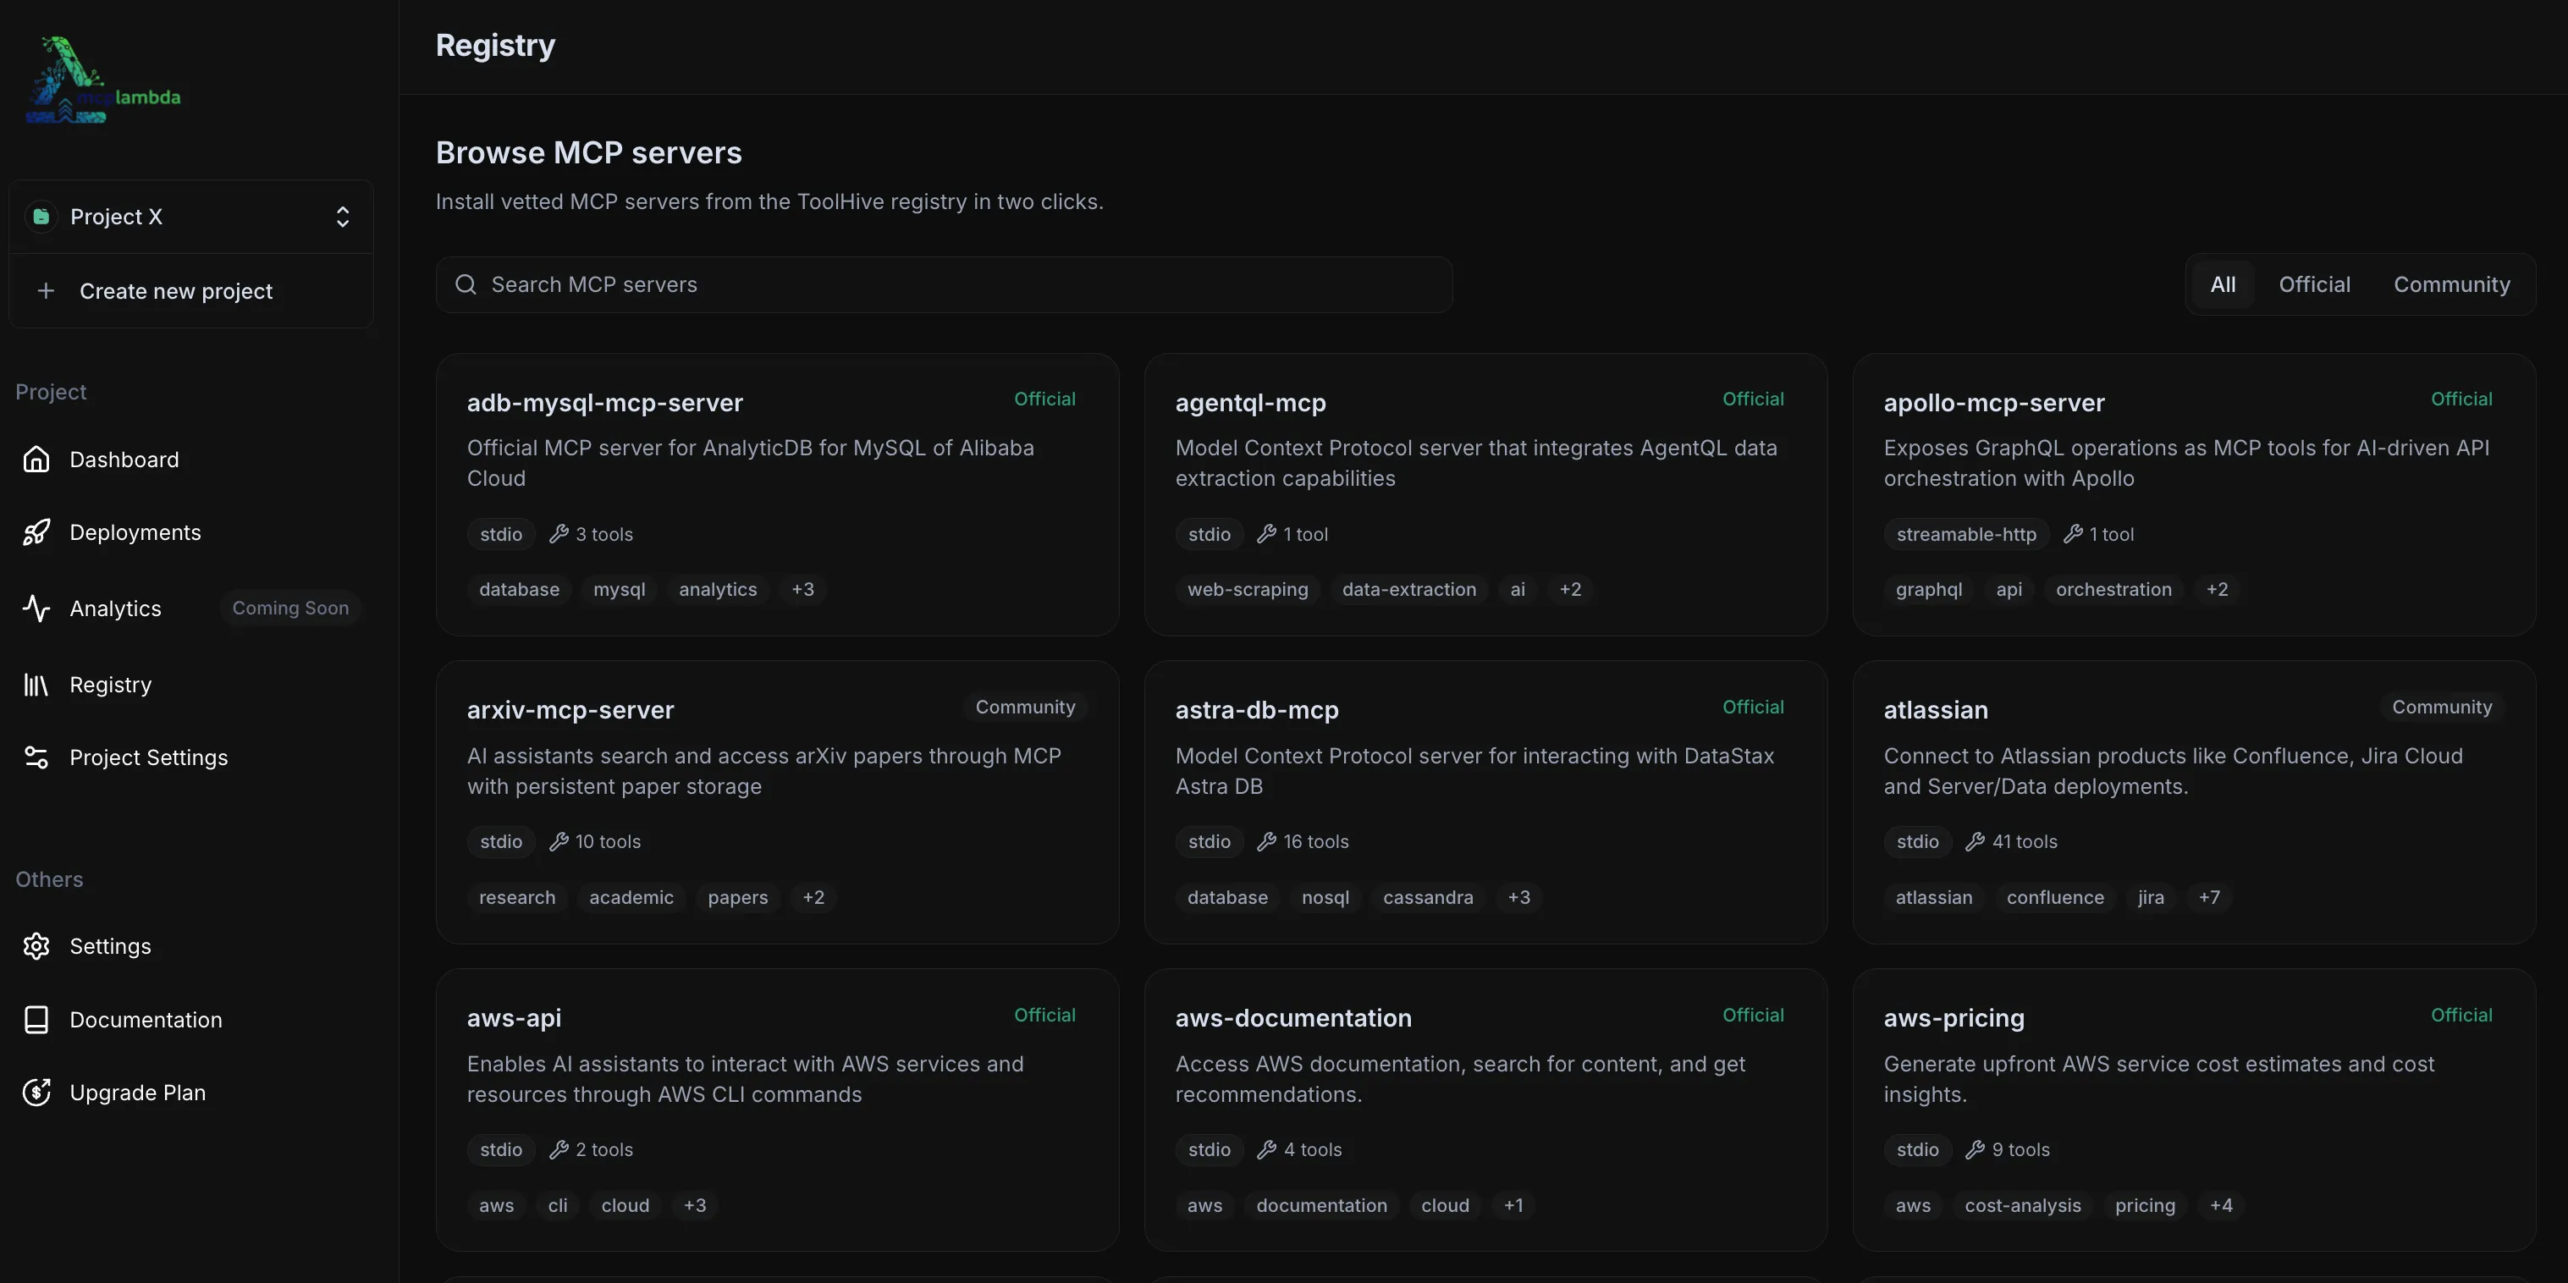Open Project Settings

coord(148,757)
